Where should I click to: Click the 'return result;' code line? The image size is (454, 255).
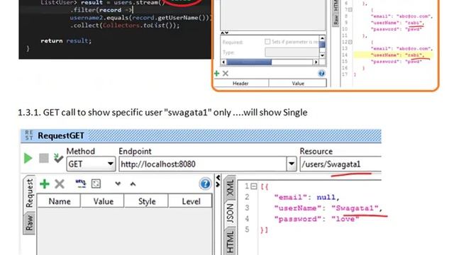[x=66, y=41]
